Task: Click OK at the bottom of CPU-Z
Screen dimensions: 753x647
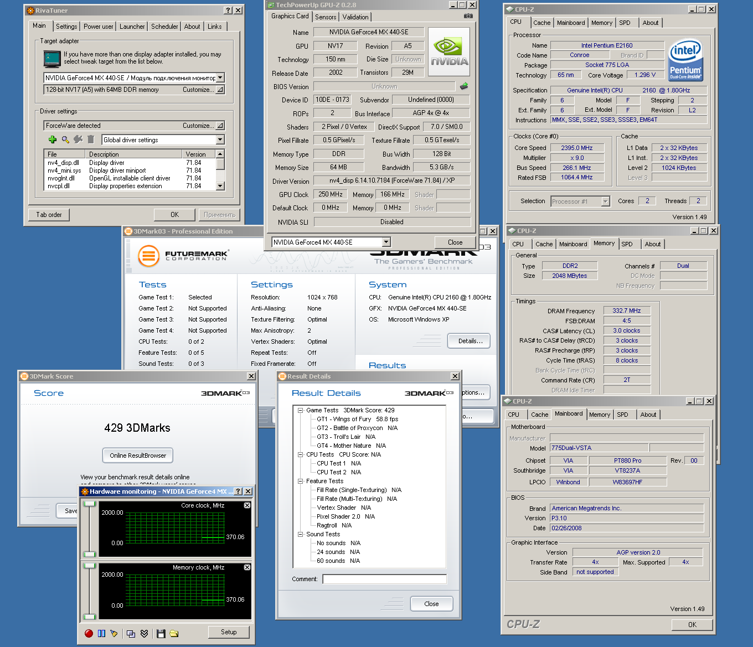Action: 692,624
